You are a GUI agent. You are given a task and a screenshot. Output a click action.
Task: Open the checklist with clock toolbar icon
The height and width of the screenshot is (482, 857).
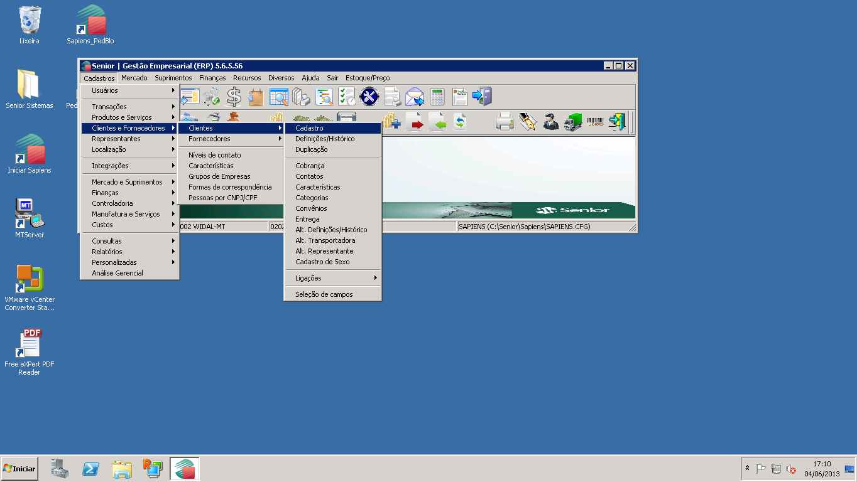[x=347, y=97]
